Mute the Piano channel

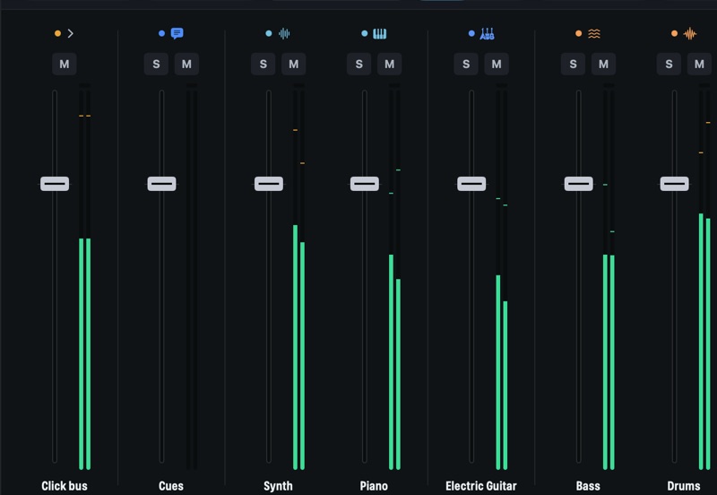[x=390, y=64]
